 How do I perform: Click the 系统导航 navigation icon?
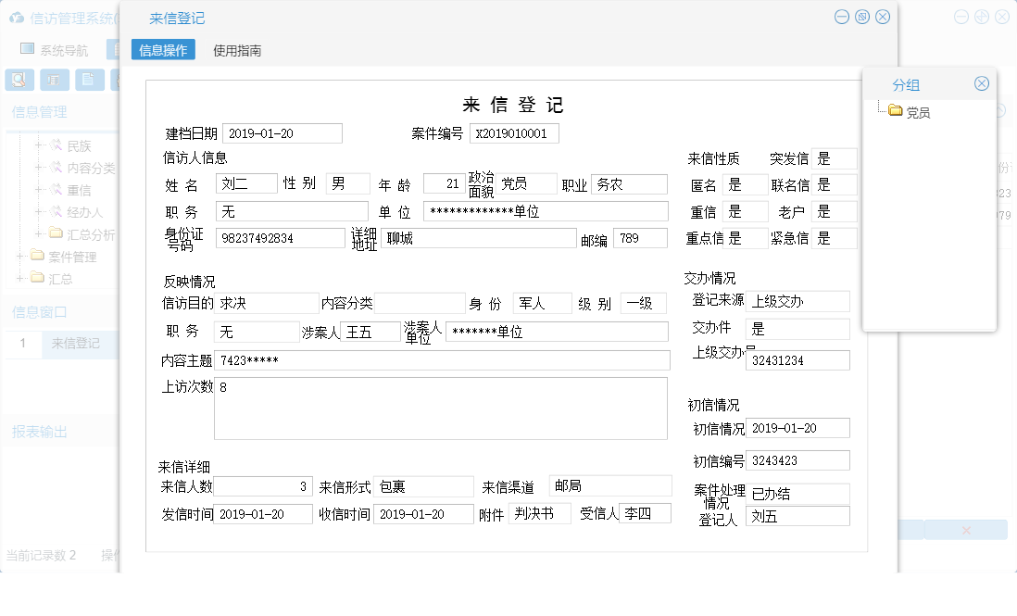[27, 48]
